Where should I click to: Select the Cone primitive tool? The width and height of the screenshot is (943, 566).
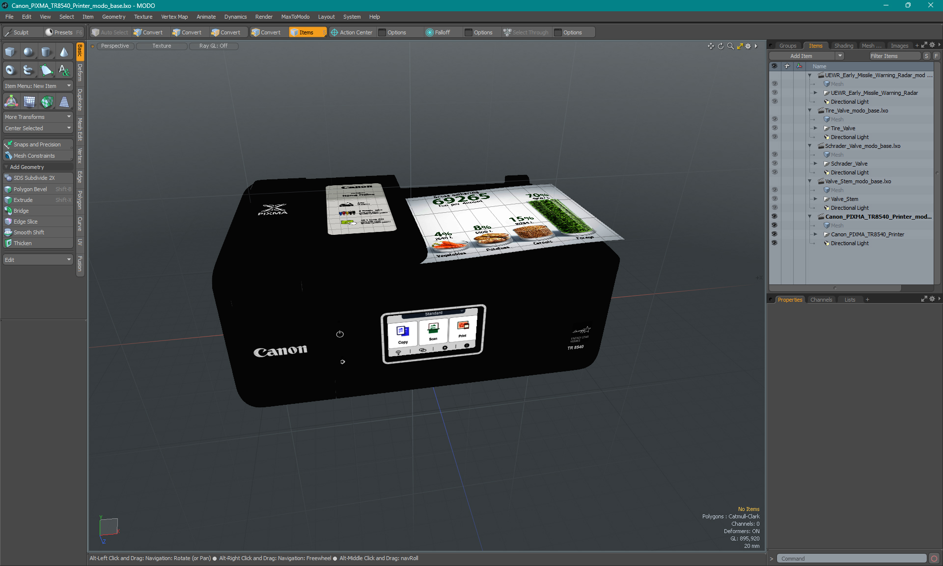point(64,52)
